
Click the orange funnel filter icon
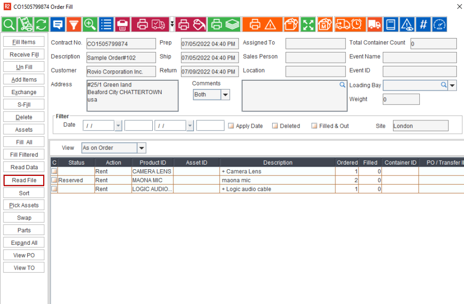tap(74, 24)
